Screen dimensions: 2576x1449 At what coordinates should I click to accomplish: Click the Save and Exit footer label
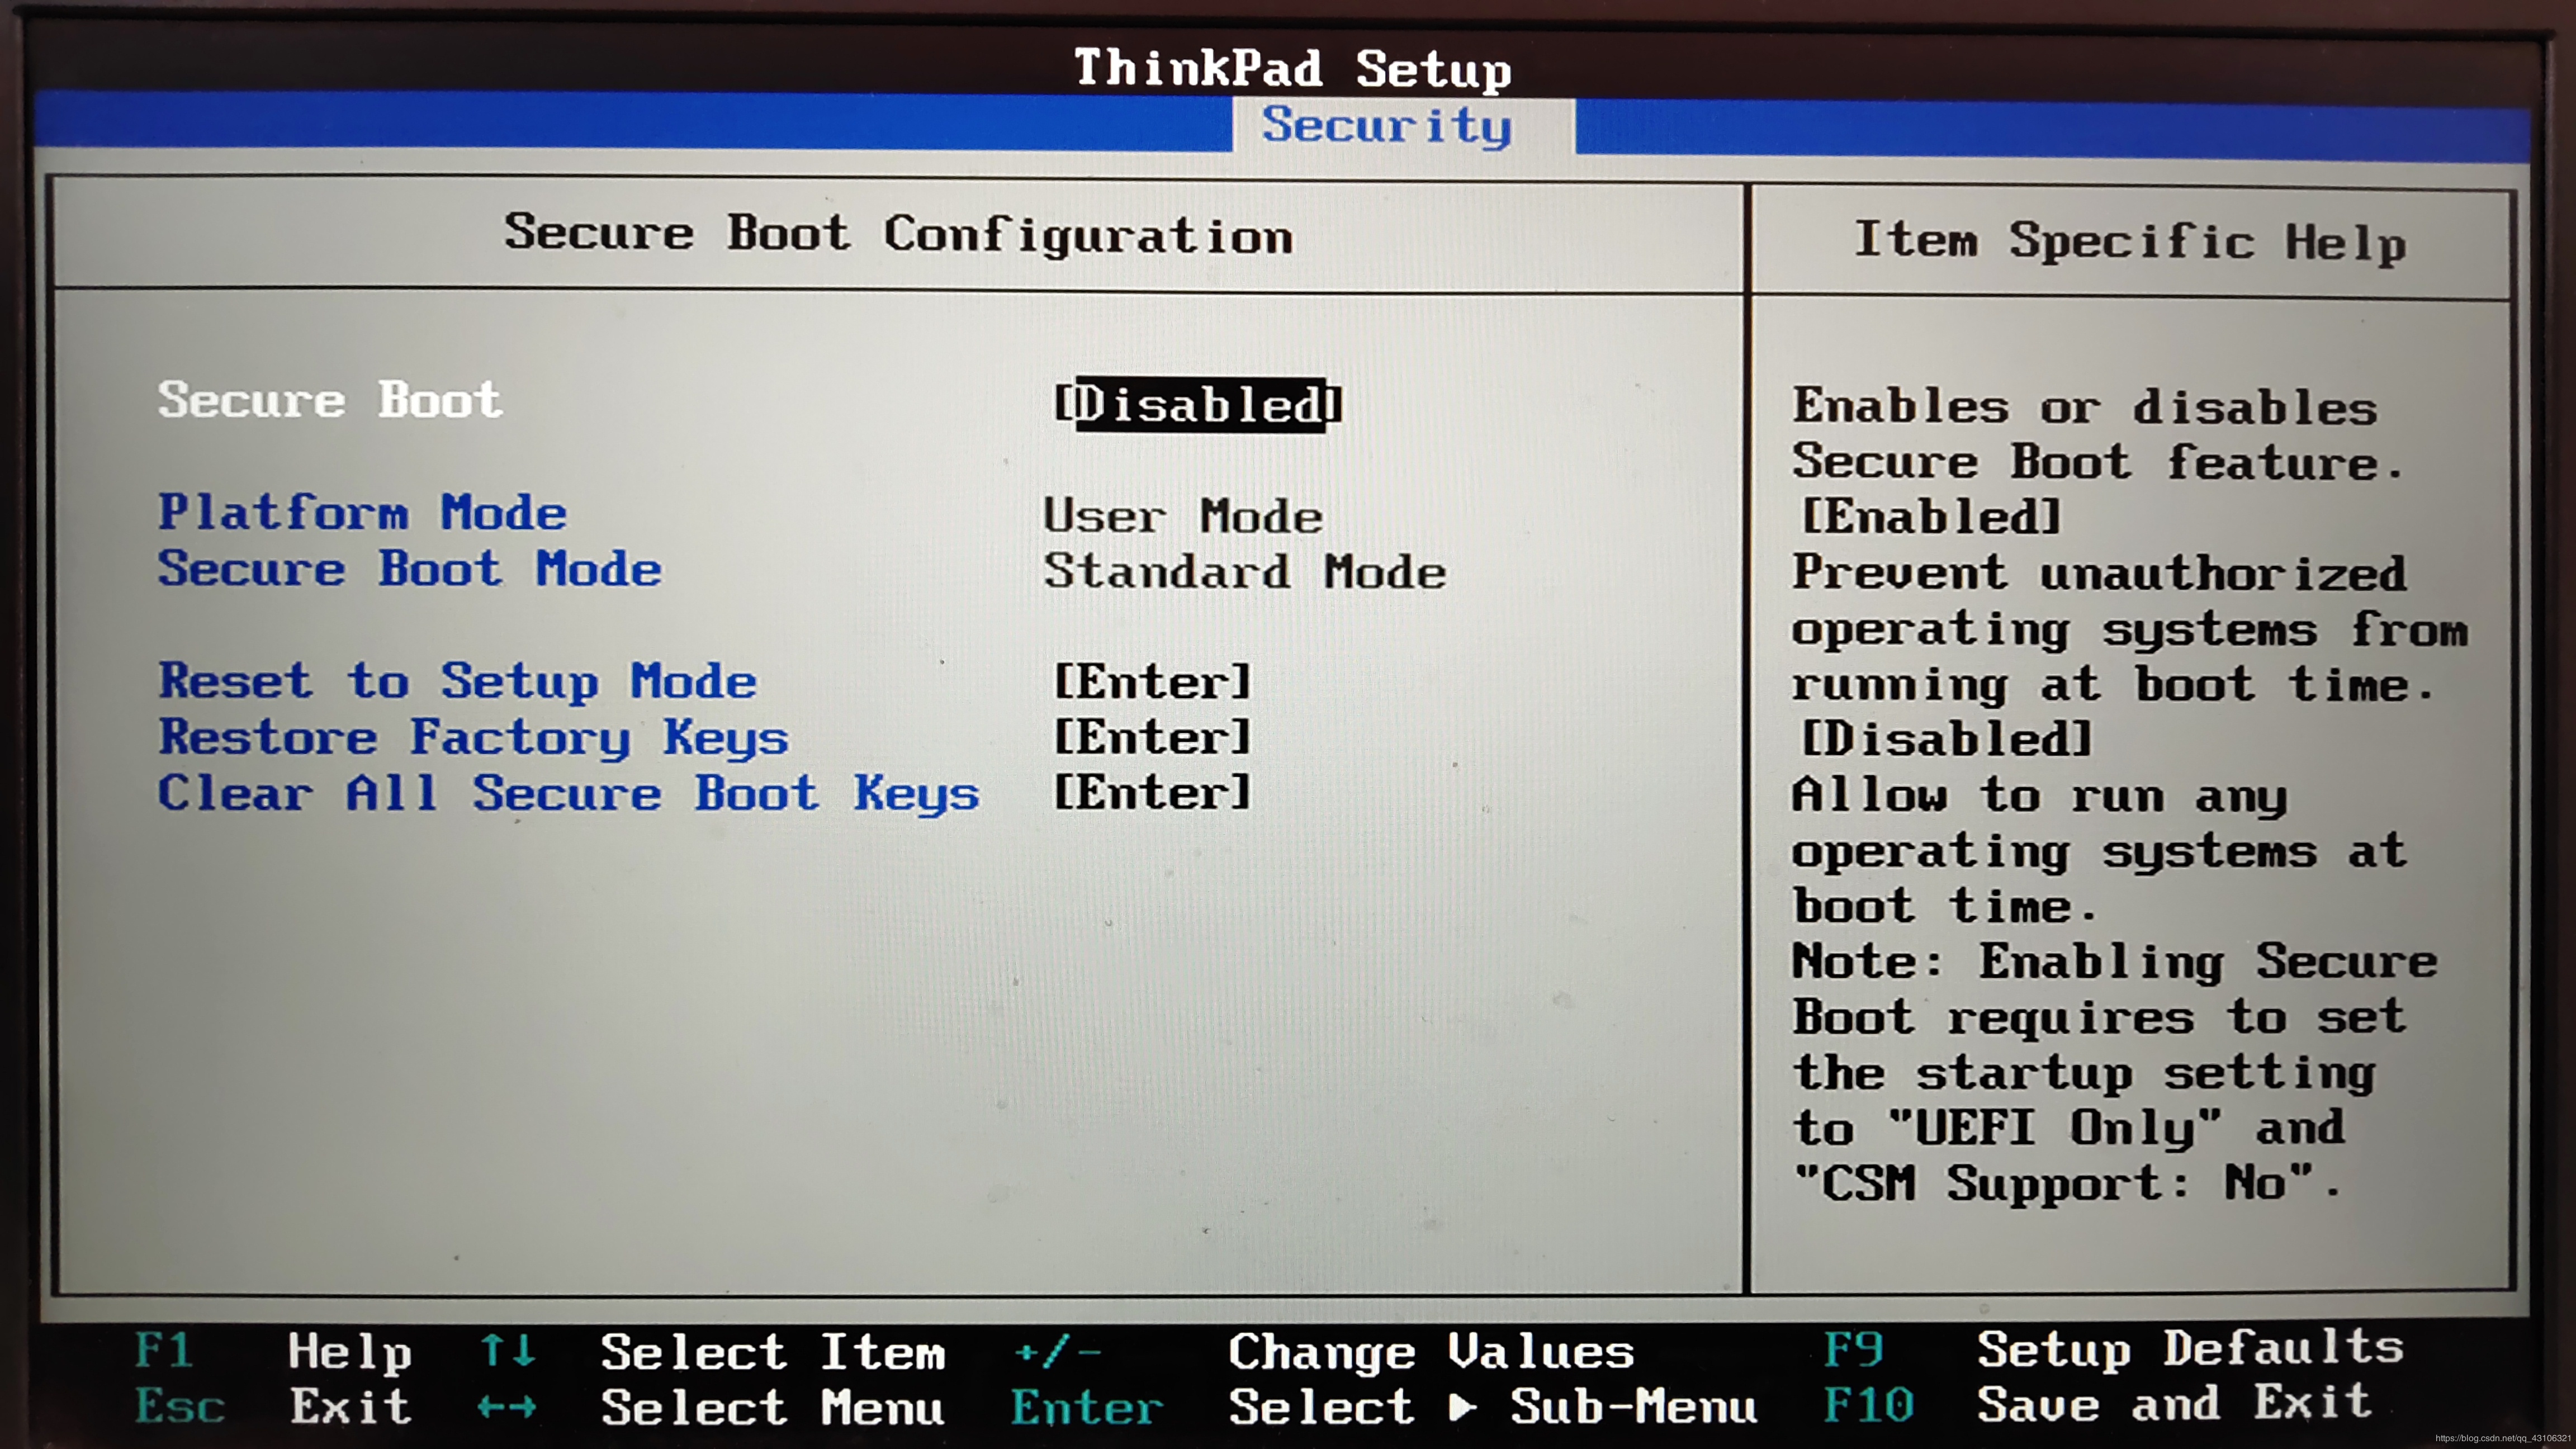coord(2174,1404)
